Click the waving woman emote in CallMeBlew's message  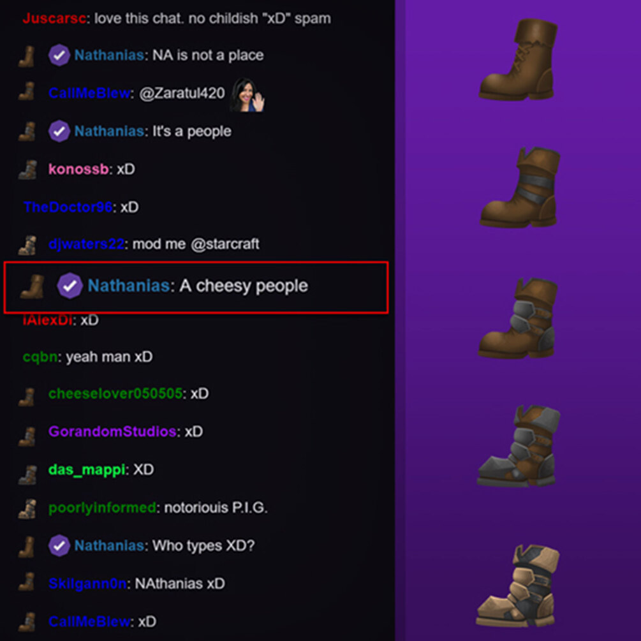point(247,95)
